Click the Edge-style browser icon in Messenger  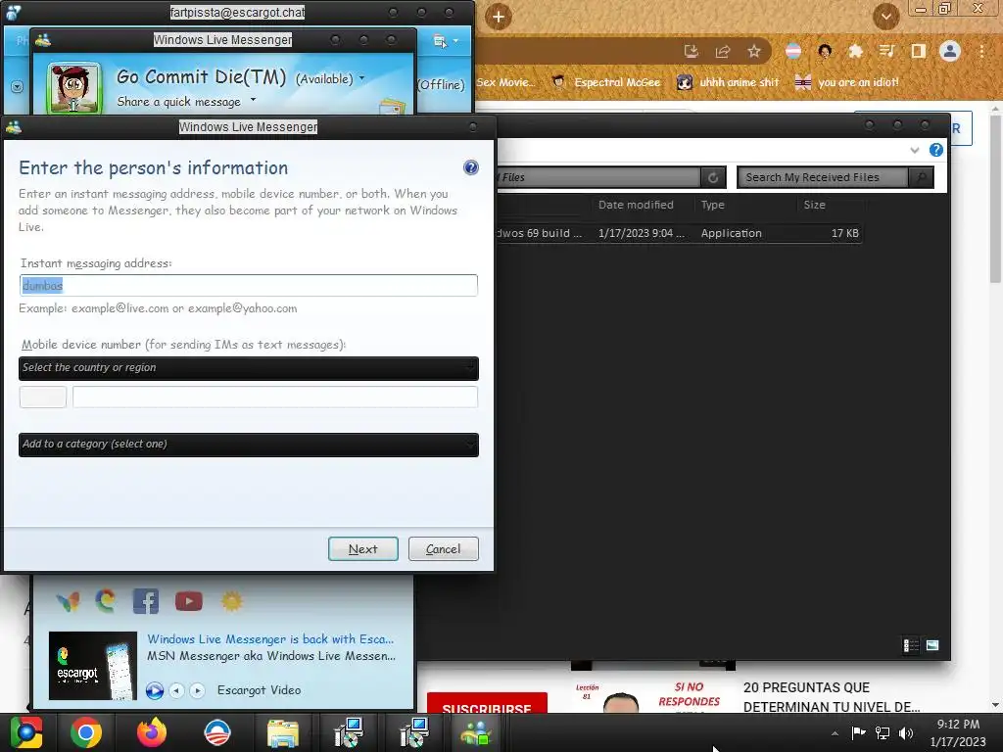click(106, 601)
